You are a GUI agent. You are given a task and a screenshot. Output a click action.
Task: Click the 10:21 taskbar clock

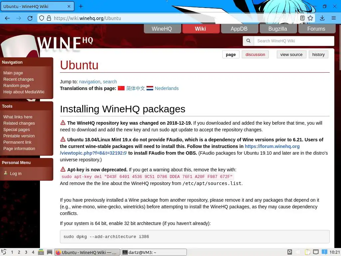tap(334, 252)
